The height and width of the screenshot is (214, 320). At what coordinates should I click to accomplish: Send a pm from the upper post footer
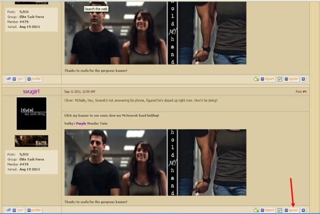[x=18, y=79]
